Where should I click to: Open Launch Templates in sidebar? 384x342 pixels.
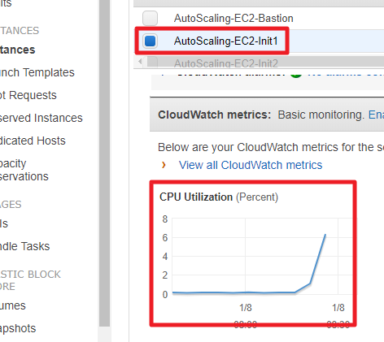coord(37,72)
